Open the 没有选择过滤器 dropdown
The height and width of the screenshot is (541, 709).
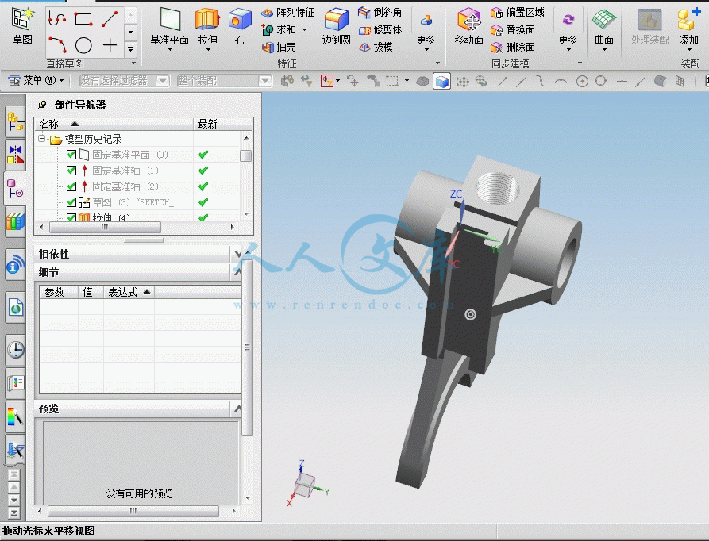pos(125,81)
